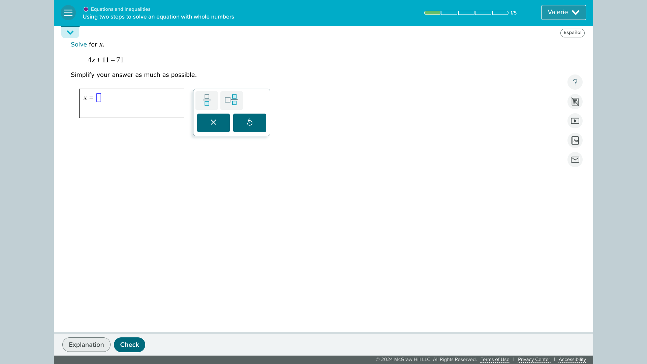Click the Check answer button

(129, 344)
